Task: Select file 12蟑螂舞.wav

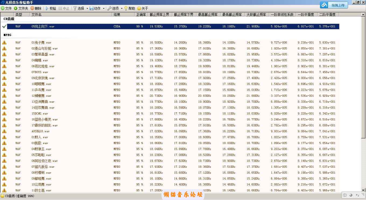Action: [x=41, y=96]
